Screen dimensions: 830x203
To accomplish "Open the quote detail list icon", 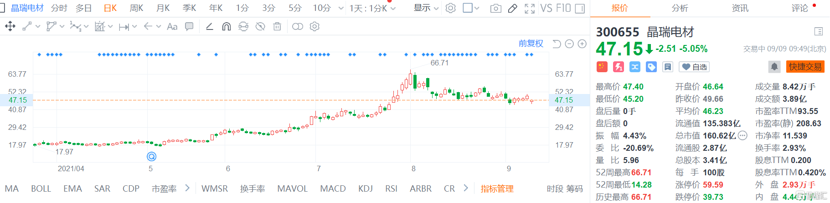I will click(819, 31).
